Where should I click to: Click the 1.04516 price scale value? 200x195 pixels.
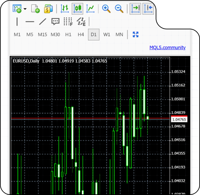[x=178, y=140]
